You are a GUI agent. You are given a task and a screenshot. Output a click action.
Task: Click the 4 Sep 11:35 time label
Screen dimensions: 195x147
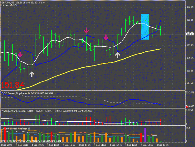[x=85, y=145]
